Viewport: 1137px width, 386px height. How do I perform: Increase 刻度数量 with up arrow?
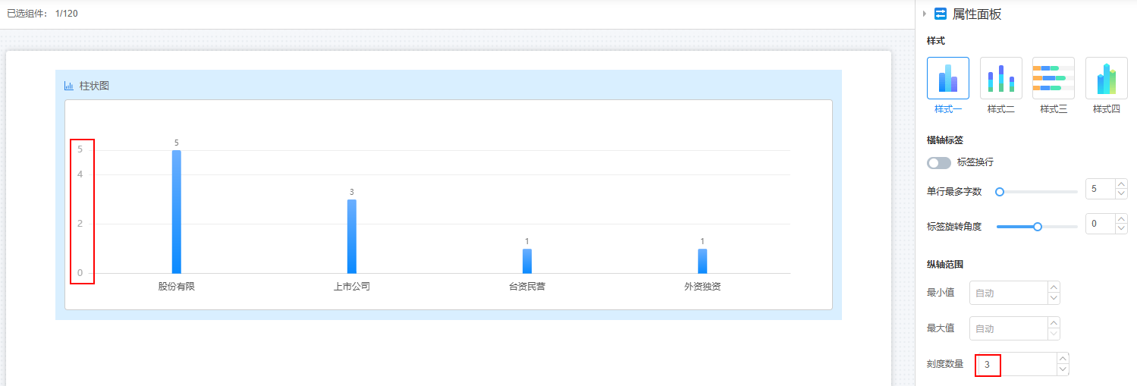click(1063, 359)
